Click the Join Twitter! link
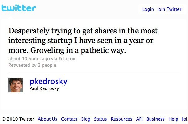 [170, 9]
